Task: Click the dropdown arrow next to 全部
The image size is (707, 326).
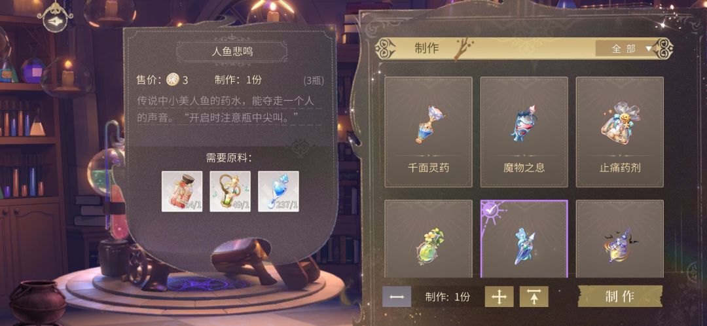Action: 649,48
